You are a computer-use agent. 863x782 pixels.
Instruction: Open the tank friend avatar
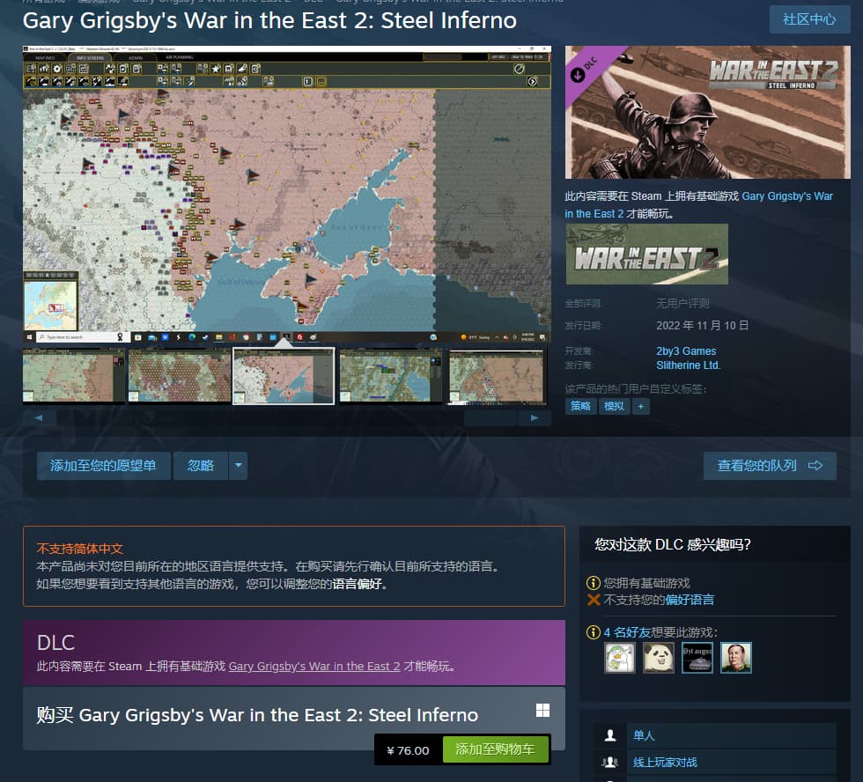click(x=697, y=658)
